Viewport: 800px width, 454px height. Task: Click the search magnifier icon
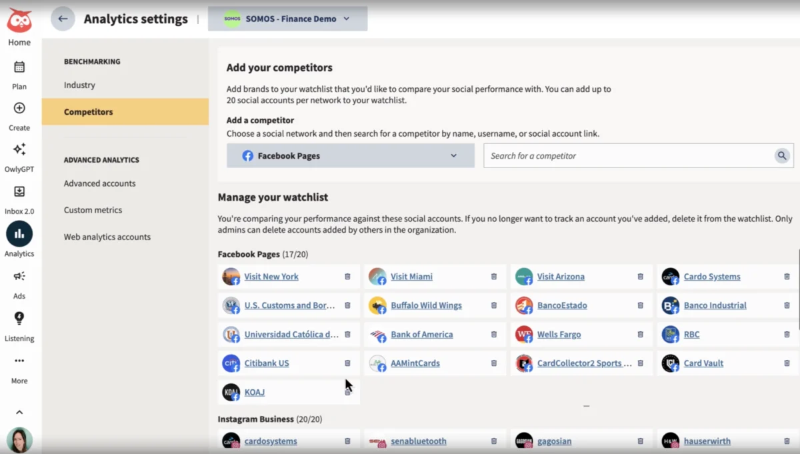(782, 155)
